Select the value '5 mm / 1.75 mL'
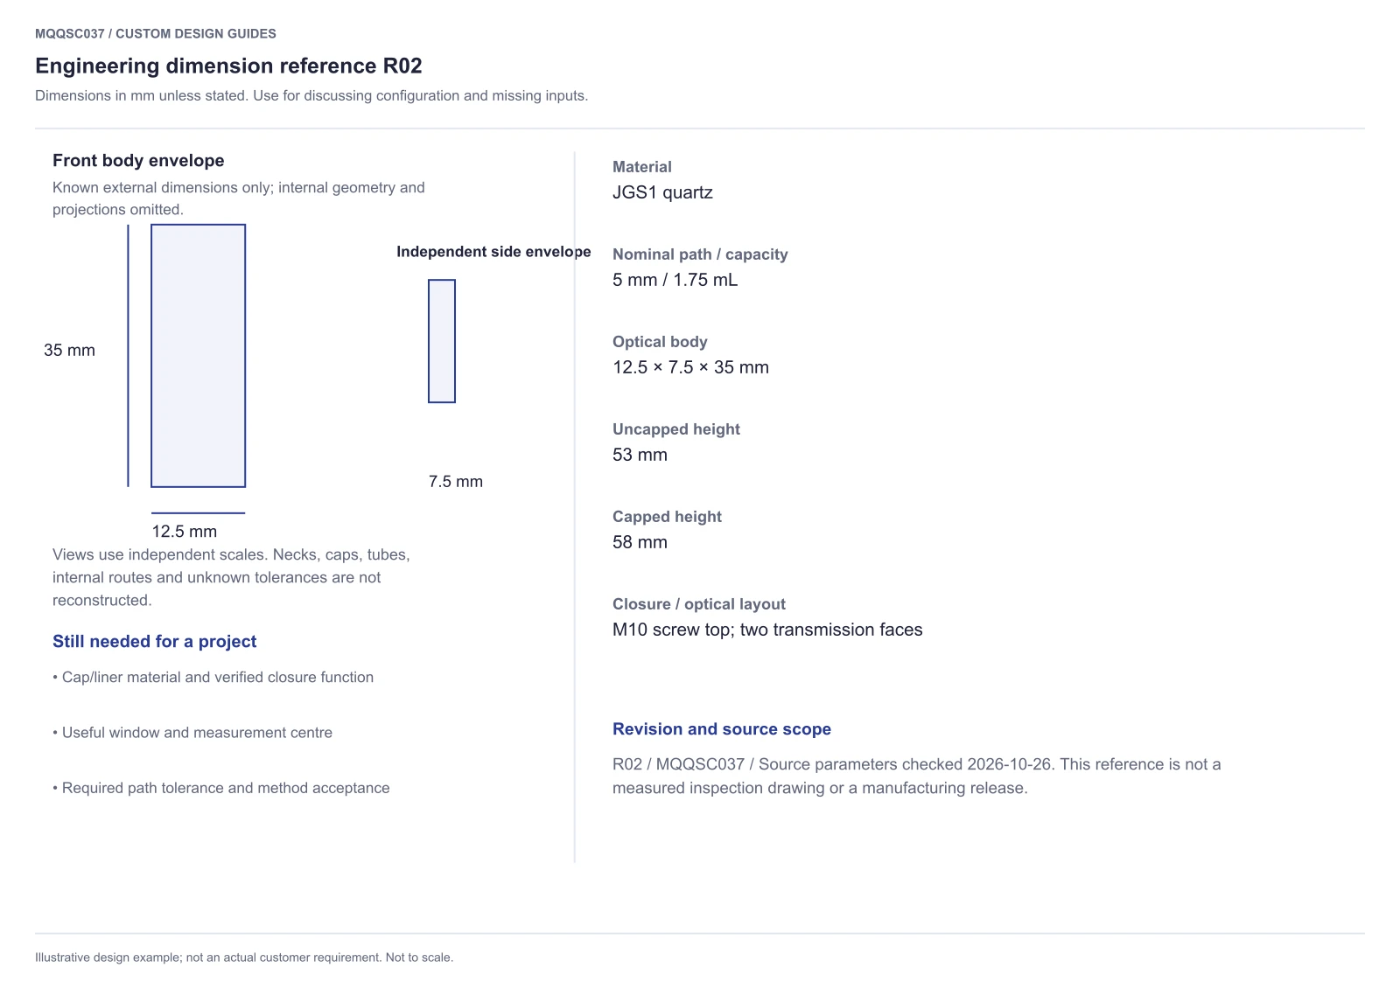1400x989 pixels. coord(675,280)
